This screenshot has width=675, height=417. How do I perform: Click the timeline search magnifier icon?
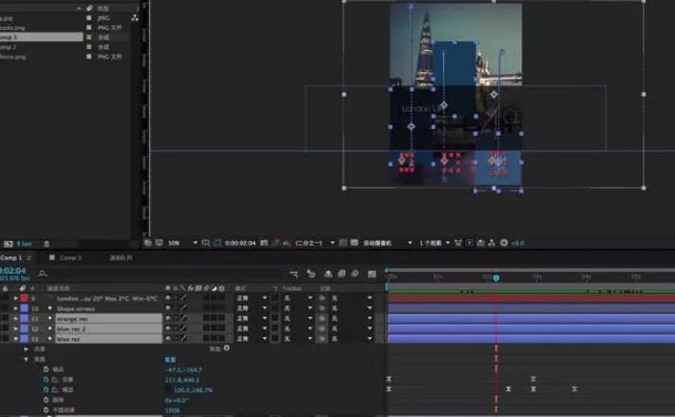[x=42, y=274]
